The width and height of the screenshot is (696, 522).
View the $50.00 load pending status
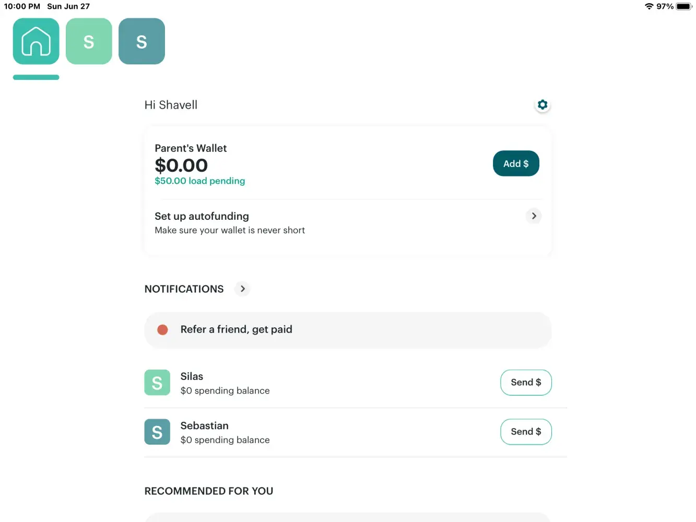[x=199, y=181]
